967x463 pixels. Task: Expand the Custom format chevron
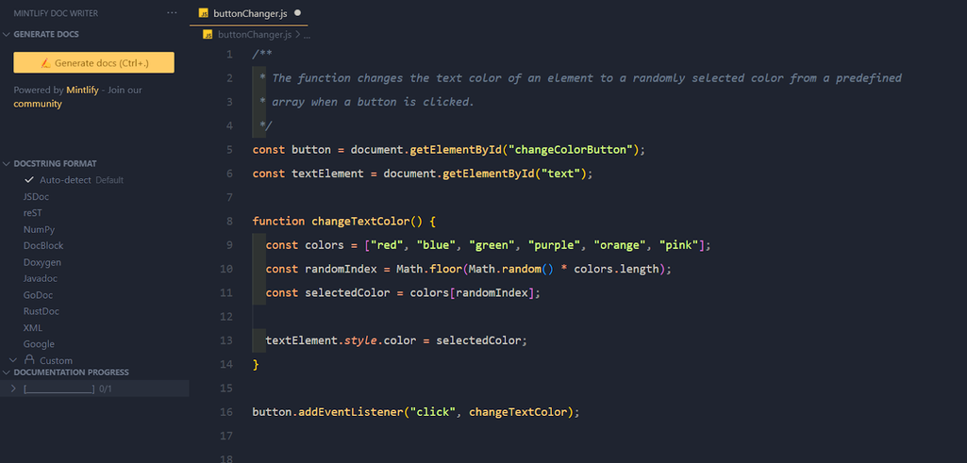coord(13,359)
